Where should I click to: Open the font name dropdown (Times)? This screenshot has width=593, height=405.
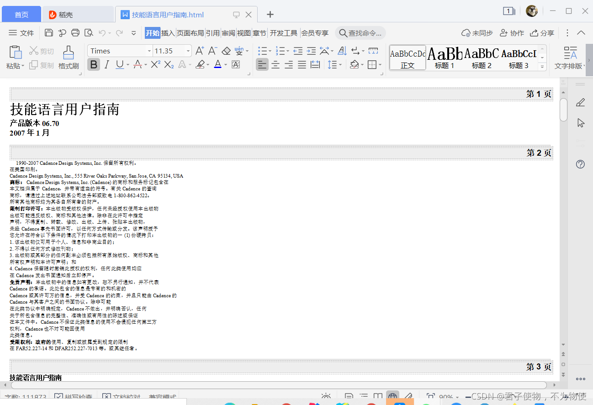149,51
